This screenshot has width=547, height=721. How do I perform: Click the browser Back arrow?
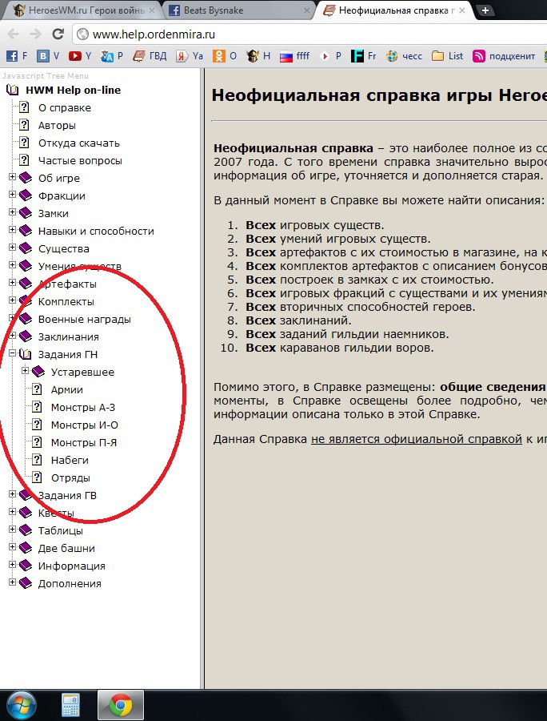coord(14,34)
